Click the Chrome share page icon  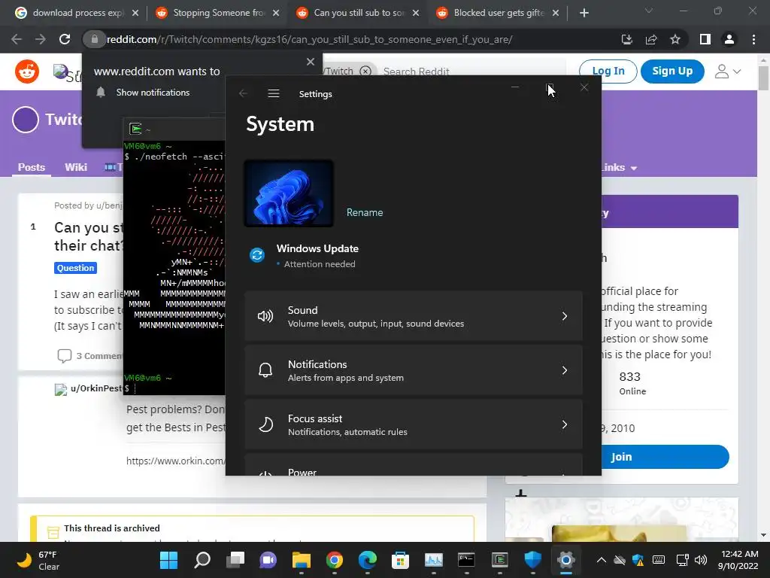[x=651, y=39]
